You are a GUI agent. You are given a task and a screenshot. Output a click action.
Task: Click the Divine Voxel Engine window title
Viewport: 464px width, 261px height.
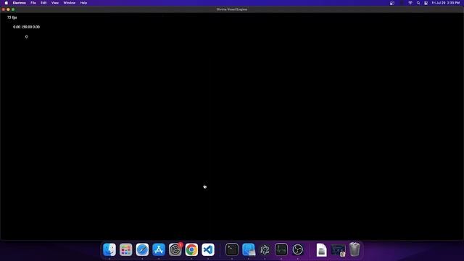(232, 9)
